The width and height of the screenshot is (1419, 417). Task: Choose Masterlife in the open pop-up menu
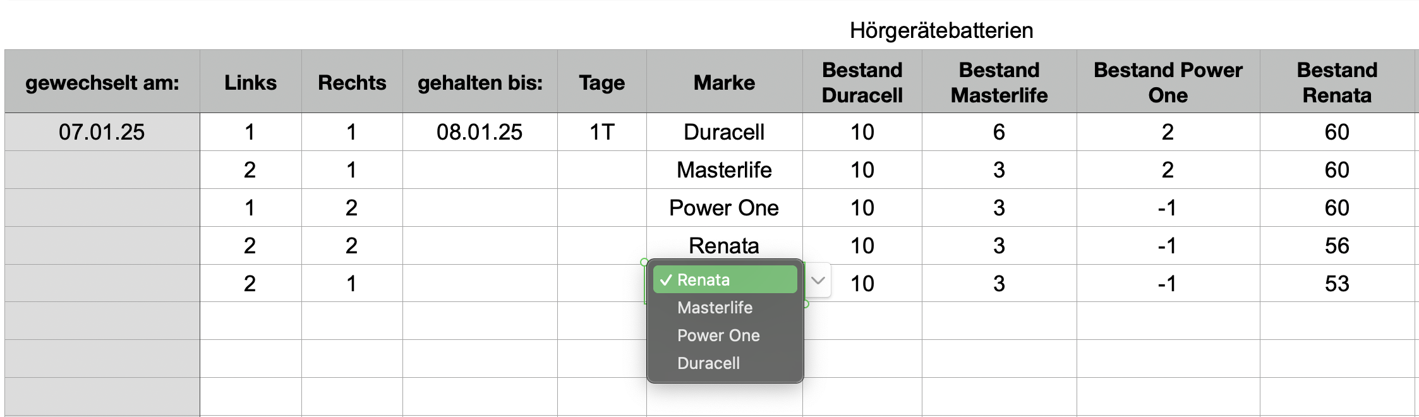coord(715,308)
